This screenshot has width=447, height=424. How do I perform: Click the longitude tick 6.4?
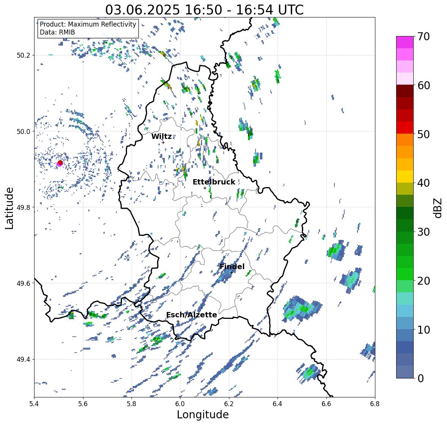pyautogui.click(x=278, y=404)
